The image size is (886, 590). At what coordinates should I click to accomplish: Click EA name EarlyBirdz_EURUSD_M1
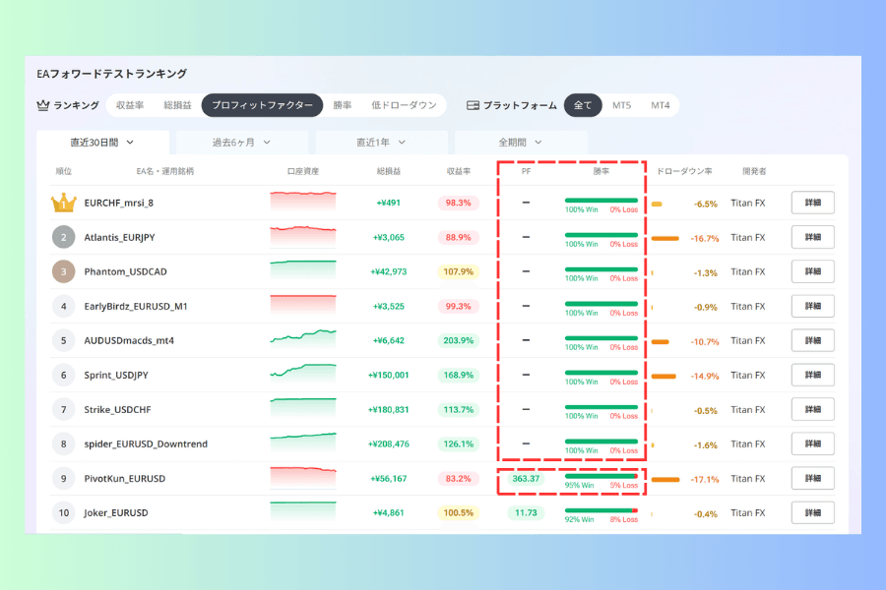tap(136, 306)
